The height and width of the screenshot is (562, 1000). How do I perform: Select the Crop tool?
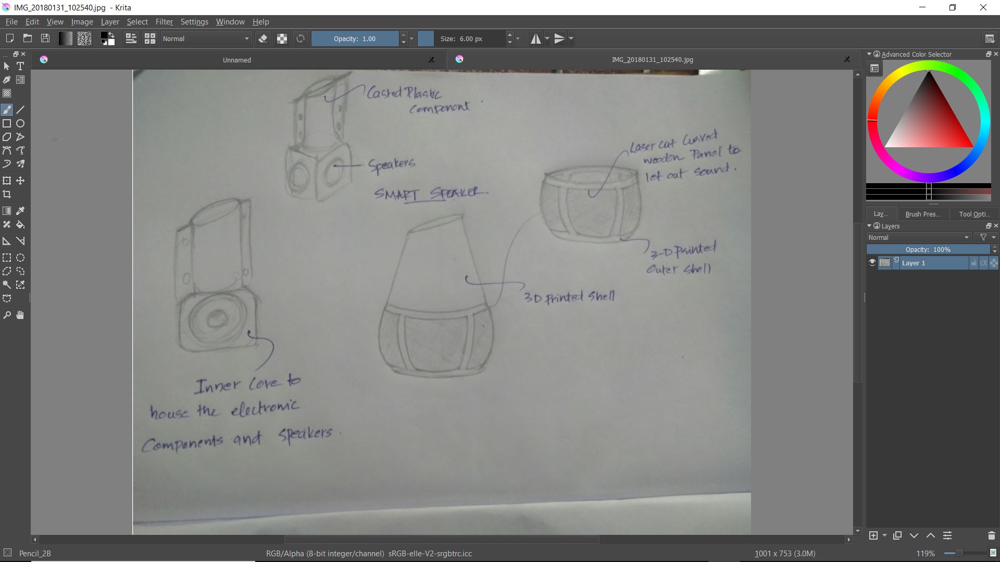(7, 194)
